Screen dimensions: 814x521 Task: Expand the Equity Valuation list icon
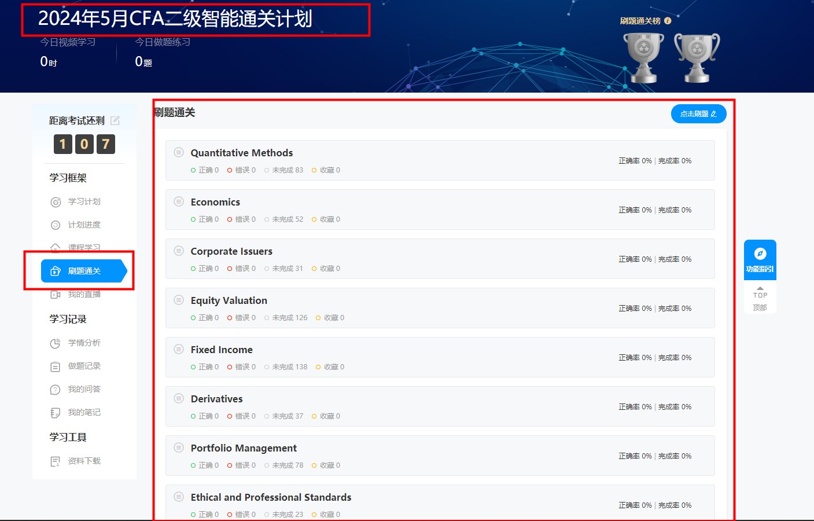(179, 300)
